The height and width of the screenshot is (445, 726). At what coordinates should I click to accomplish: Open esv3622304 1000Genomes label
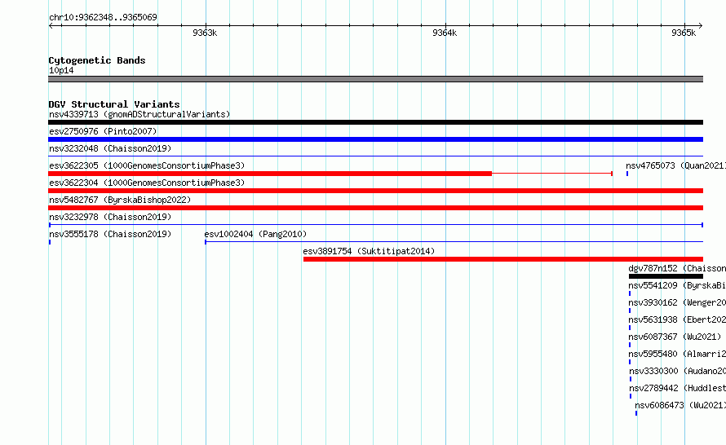pyautogui.click(x=147, y=183)
